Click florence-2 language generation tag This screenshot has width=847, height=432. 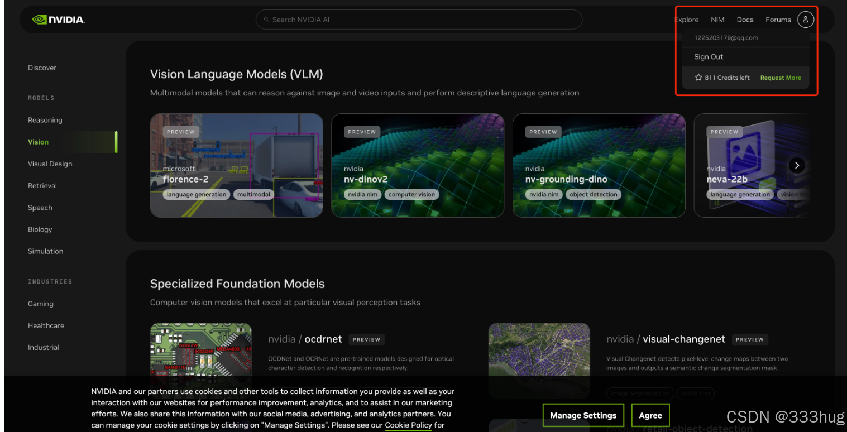(x=197, y=195)
